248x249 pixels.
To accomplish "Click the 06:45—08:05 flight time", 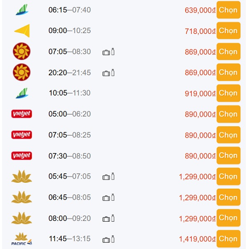I will click(x=69, y=197).
